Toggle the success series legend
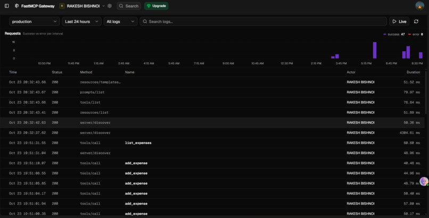429x218 pixels. point(394,34)
